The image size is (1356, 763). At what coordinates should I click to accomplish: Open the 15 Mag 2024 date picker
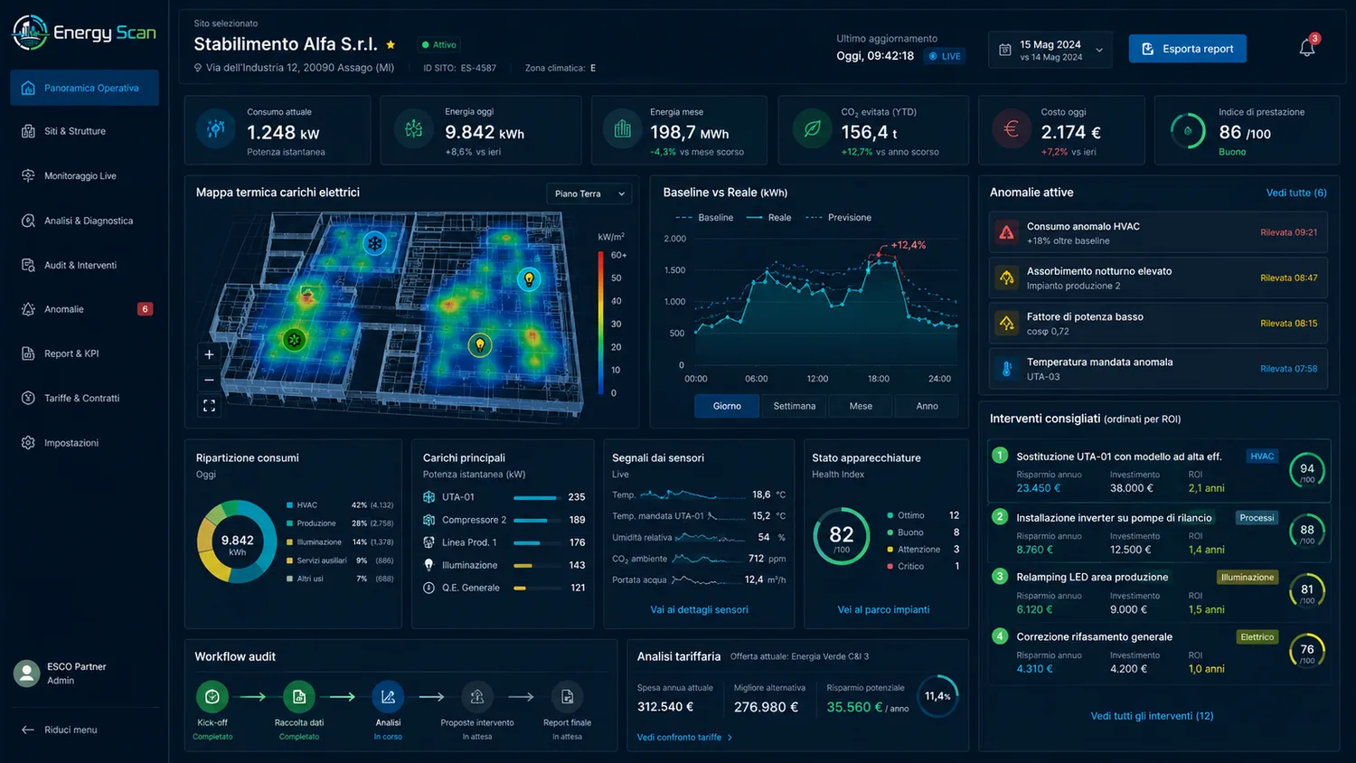tap(1052, 50)
